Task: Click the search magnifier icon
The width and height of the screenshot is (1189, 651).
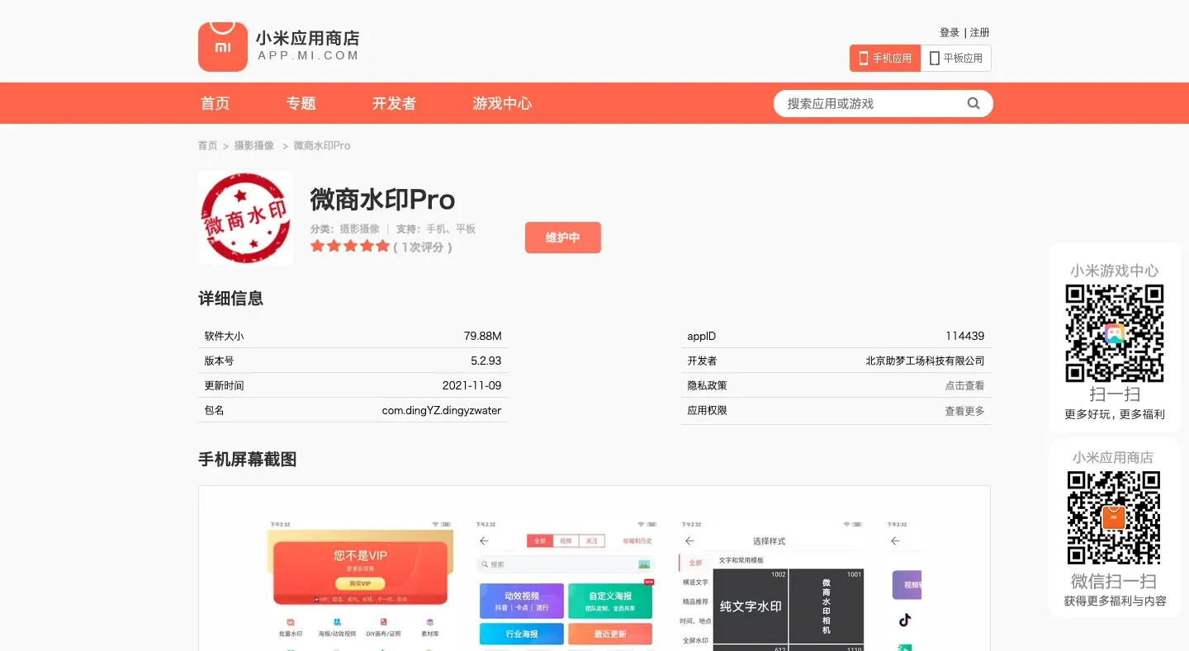Action: (973, 103)
